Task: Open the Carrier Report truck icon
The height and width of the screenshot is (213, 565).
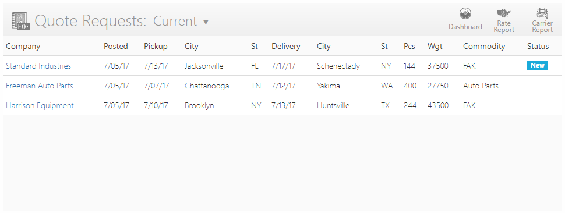Action: [x=542, y=13]
